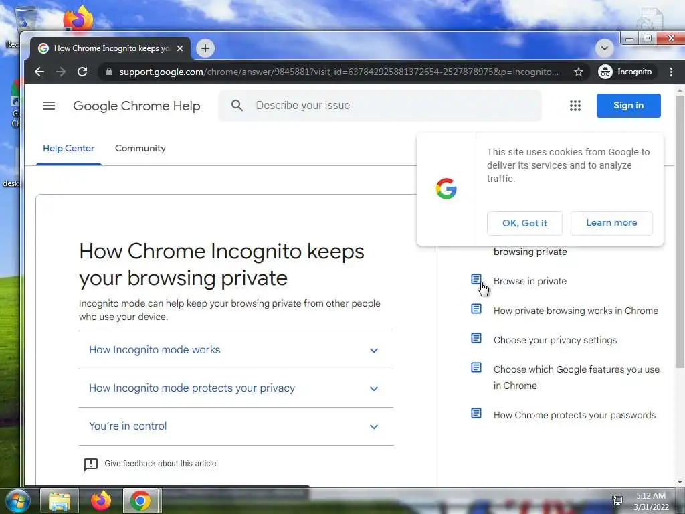Image resolution: width=685 pixels, height=514 pixels.
Task: Click the feedback speech bubble icon
Action: (91, 464)
